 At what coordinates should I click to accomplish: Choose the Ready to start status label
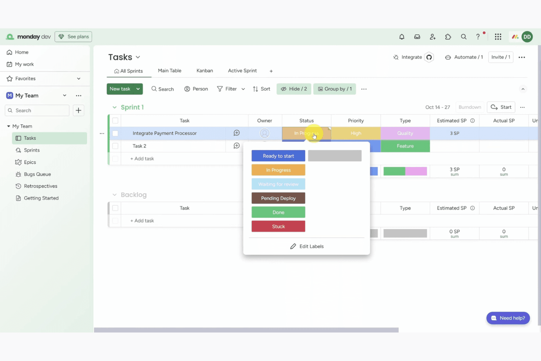[278, 156]
